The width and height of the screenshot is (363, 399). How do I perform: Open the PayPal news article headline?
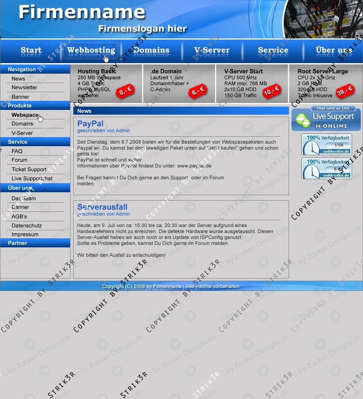point(90,124)
